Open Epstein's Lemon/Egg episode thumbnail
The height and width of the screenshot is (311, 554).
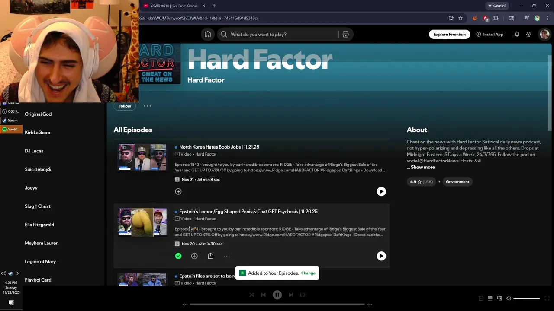[142, 222]
